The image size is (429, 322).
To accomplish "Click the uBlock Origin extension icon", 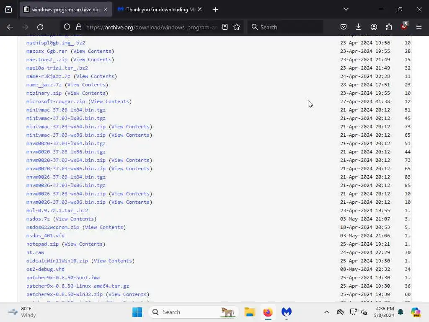I will pyautogui.click(x=404, y=26).
